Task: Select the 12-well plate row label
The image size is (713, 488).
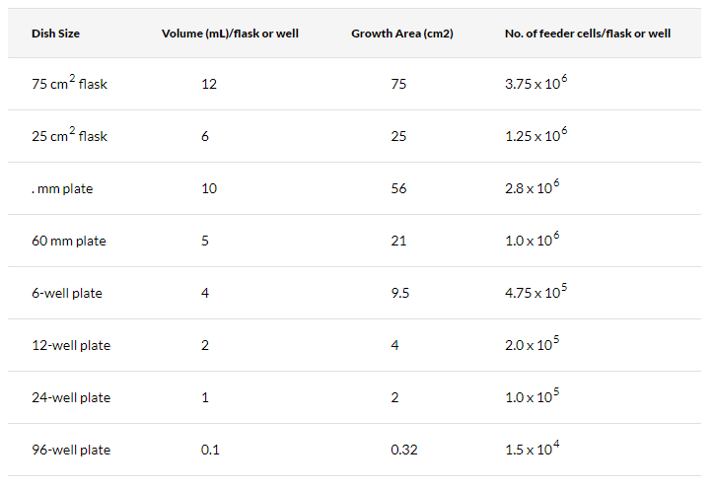Action: [x=71, y=345]
